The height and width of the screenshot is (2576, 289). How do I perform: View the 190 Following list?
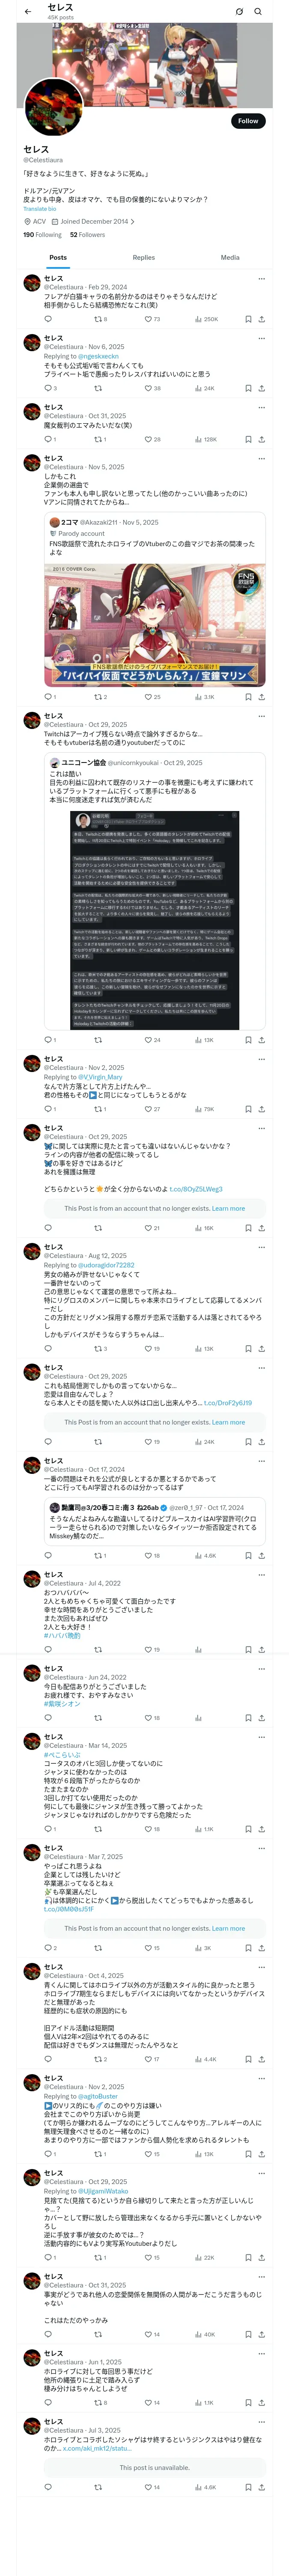click(42, 235)
